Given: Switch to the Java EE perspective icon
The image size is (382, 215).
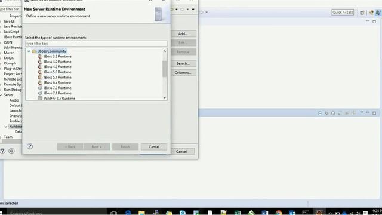Looking at the screenshot, I should (371, 13).
